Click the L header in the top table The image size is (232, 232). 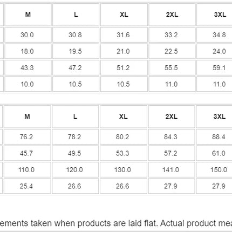76,15
